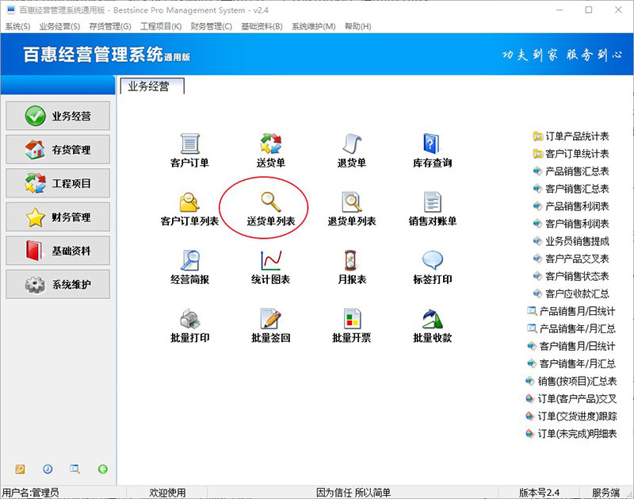Switch to the 业务经营 tab
This screenshot has width=634, height=499.
tap(152, 86)
